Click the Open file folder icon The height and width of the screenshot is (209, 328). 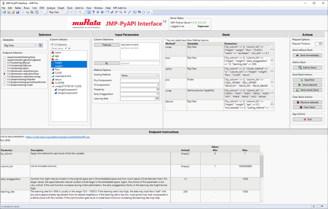click(x=13, y=12)
